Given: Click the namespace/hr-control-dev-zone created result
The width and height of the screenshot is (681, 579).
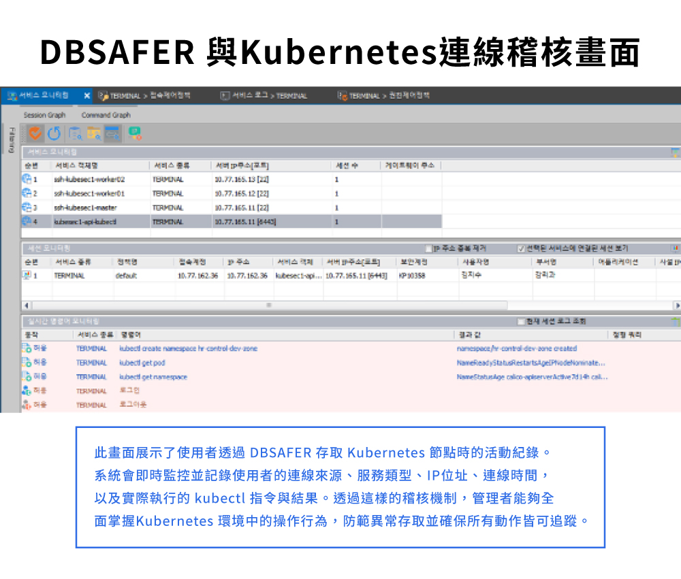Looking at the screenshot, I should click(517, 348).
